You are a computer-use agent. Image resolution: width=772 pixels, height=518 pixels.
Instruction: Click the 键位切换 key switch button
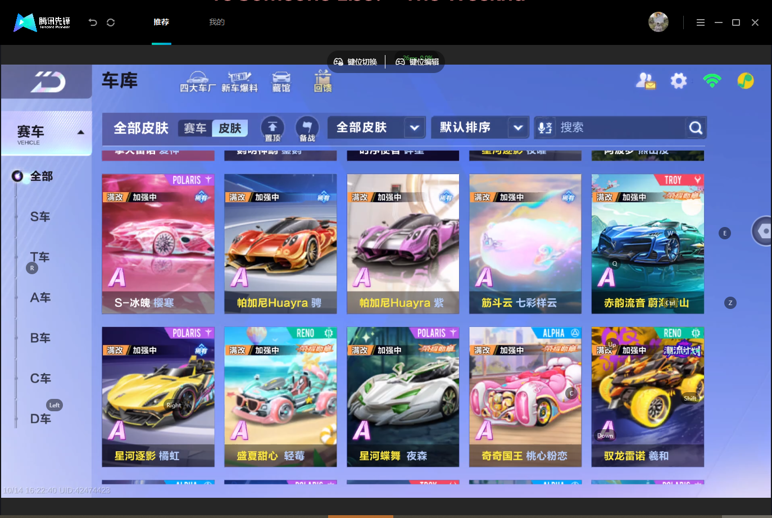tap(356, 62)
